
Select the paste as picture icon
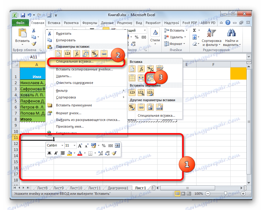pyautogui.click(x=150, y=107)
